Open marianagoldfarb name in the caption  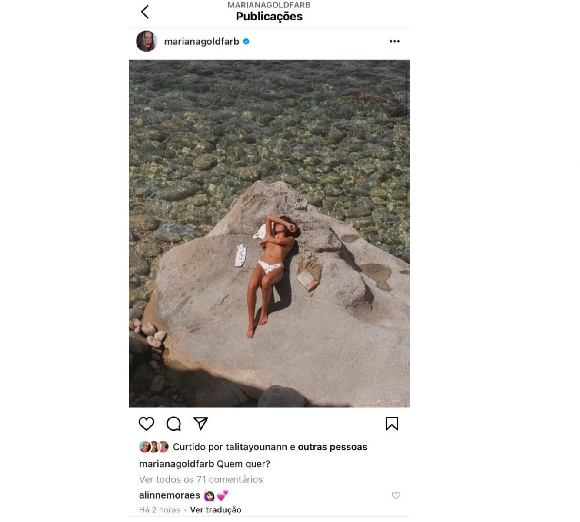177,464
